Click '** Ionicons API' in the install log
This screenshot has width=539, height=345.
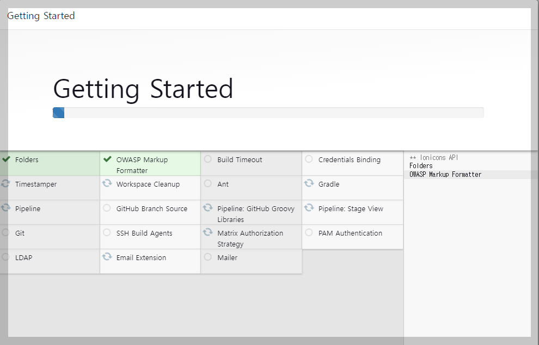(x=433, y=157)
